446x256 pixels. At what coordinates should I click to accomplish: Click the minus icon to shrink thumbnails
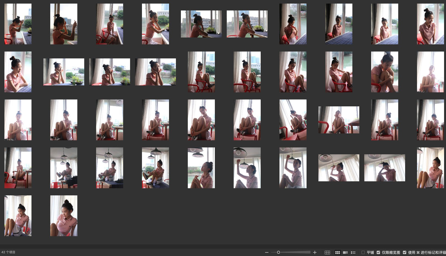(266, 252)
